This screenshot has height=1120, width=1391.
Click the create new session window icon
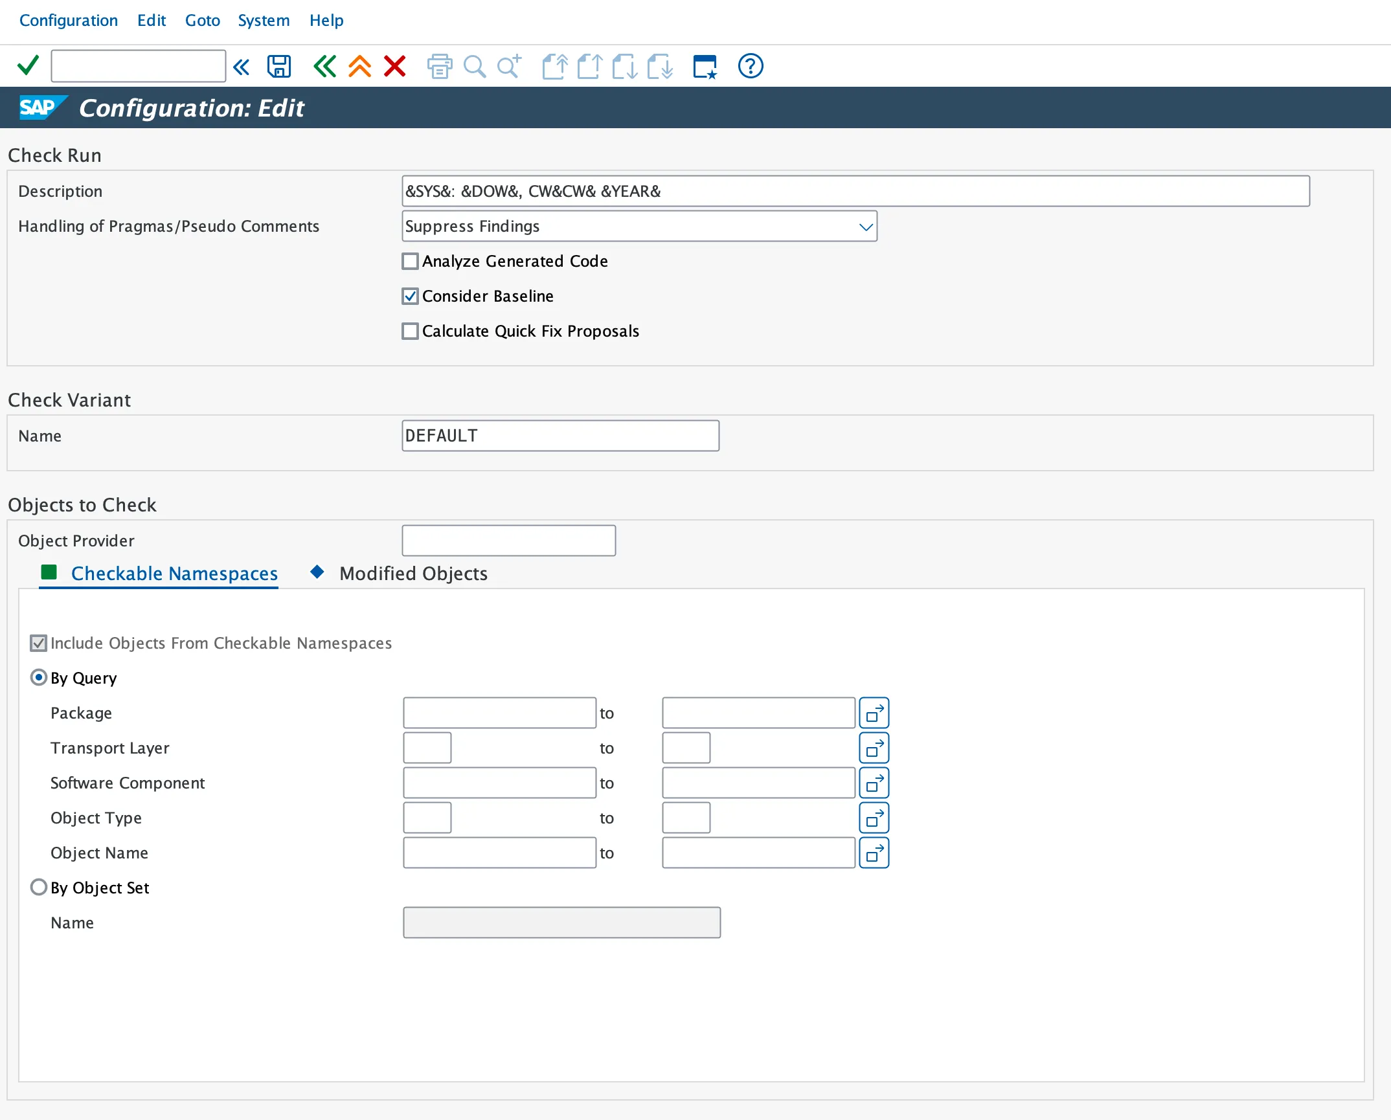click(x=705, y=66)
